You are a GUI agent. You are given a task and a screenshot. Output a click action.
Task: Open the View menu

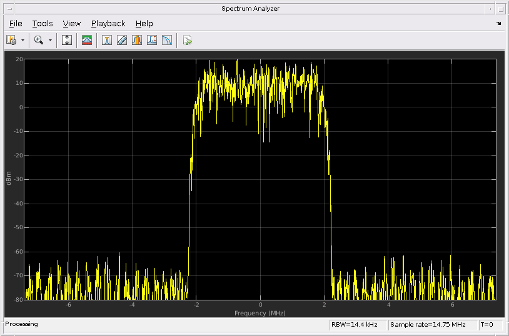72,23
